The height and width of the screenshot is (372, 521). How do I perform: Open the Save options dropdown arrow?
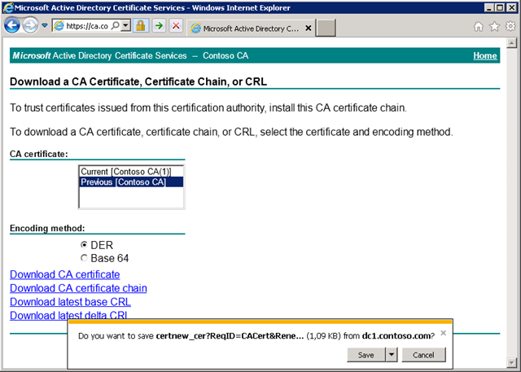coord(392,355)
